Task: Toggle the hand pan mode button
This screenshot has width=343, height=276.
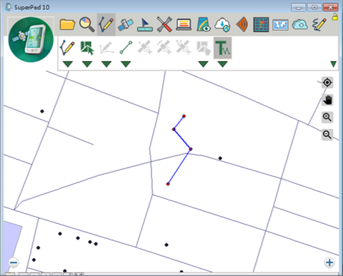Action: coord(327,100)
